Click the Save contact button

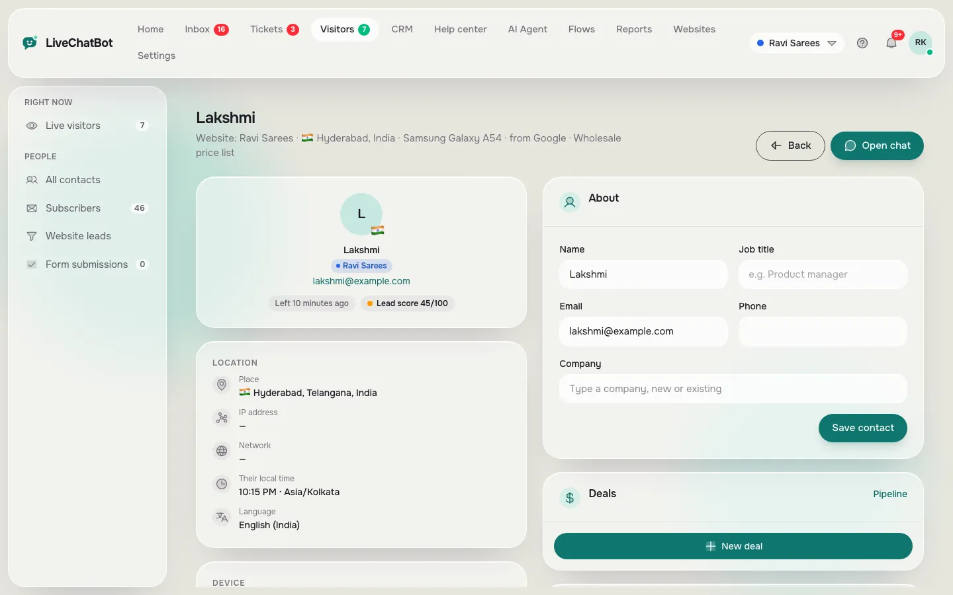pos(863,428)
